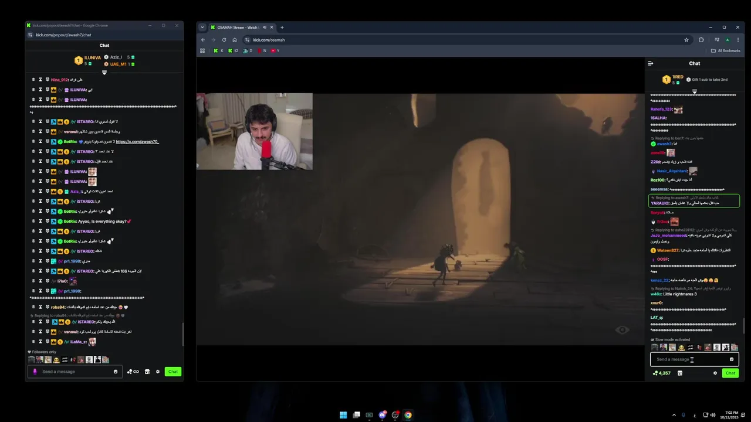Delete Nina_912's message with the trash icon
The image size is (751, 422).
(x=33, y=80)
